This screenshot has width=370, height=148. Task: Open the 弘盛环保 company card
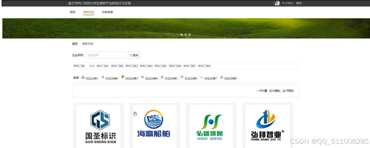click(x=211, y=125)
